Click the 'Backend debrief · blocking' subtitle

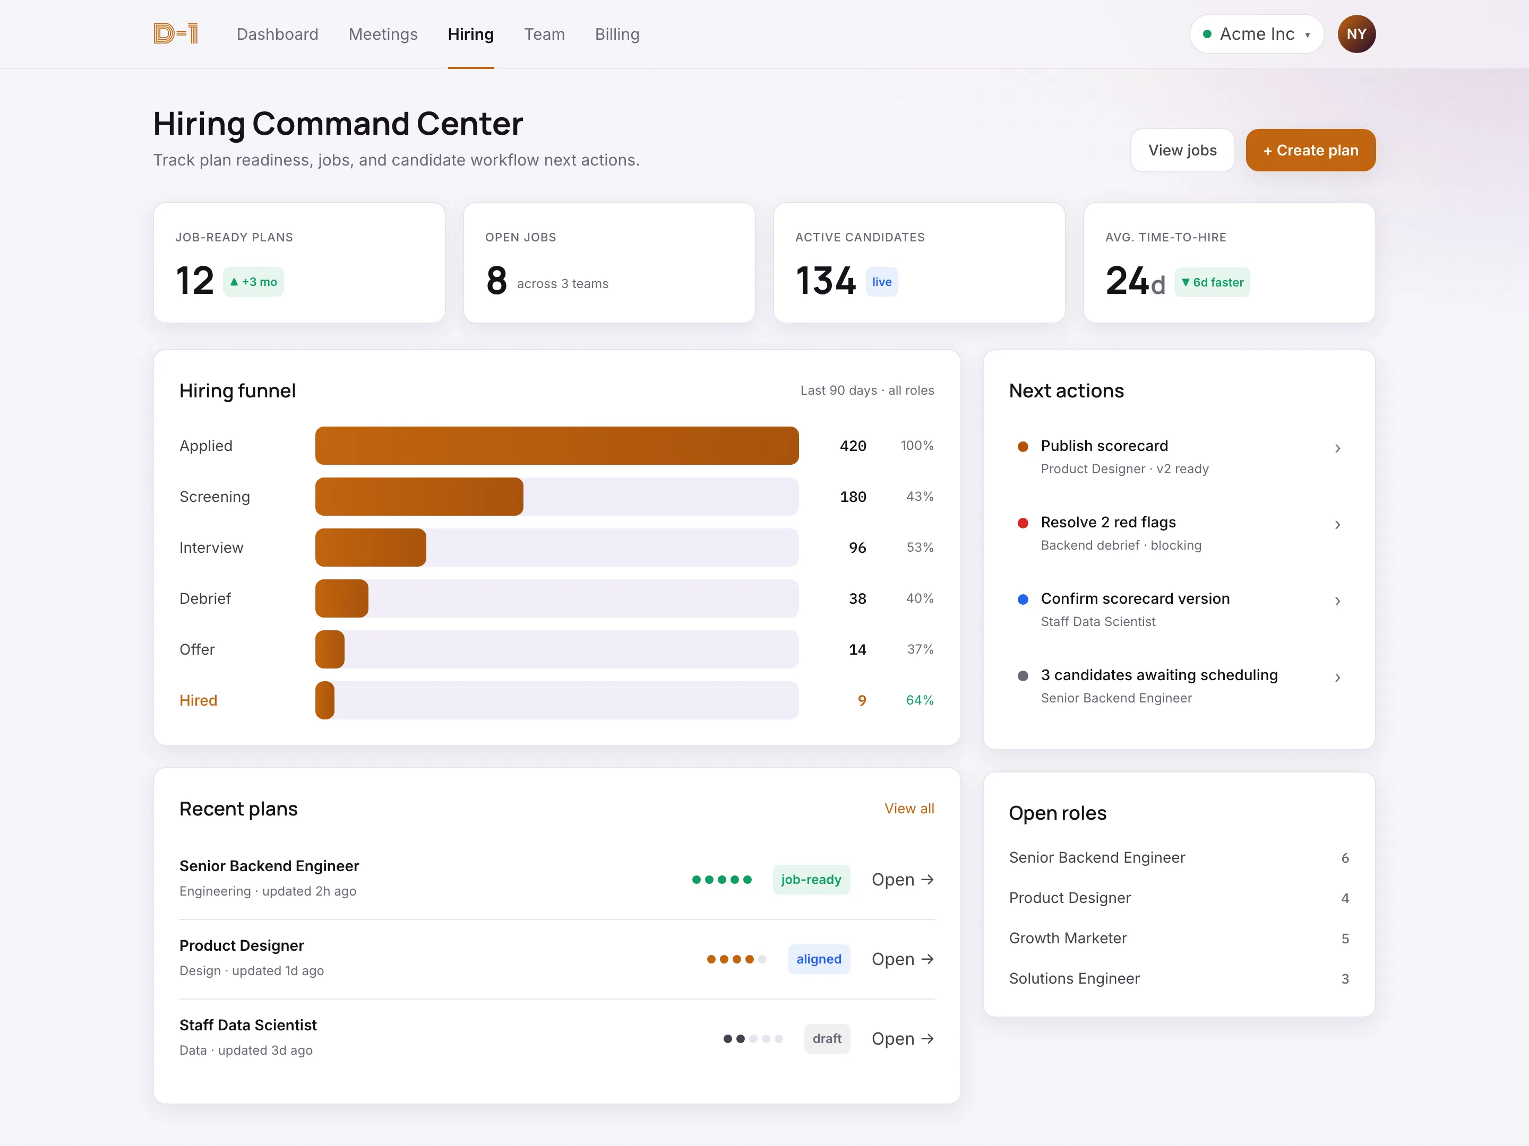[1121, 545]
